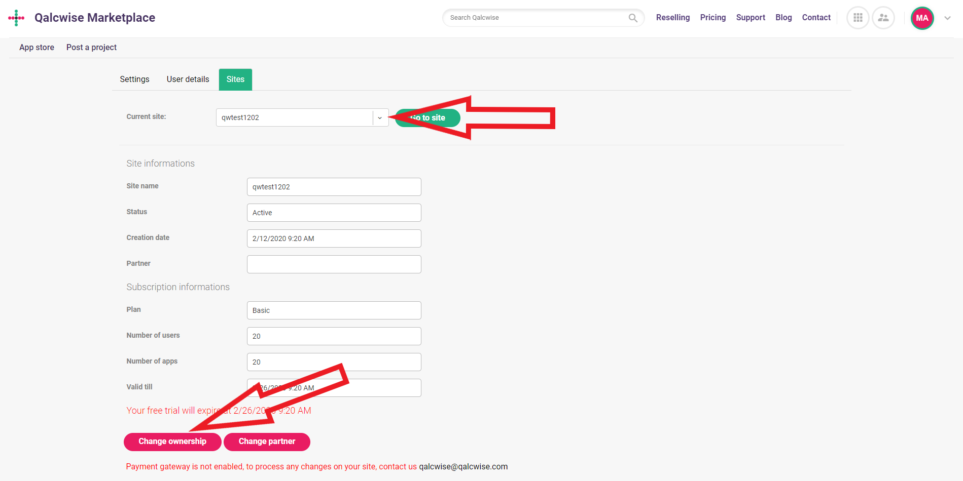Click the Qalcwise logo icon
Image resolution: width=963 pixels, height=481 pixels.
click(16, 18)
